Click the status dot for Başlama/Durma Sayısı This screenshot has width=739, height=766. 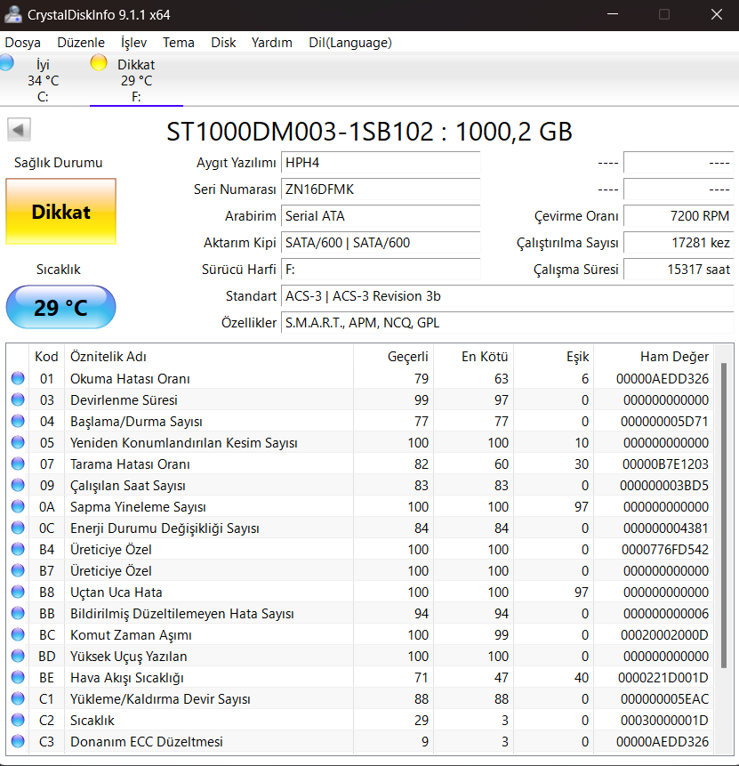pos(18,421)
